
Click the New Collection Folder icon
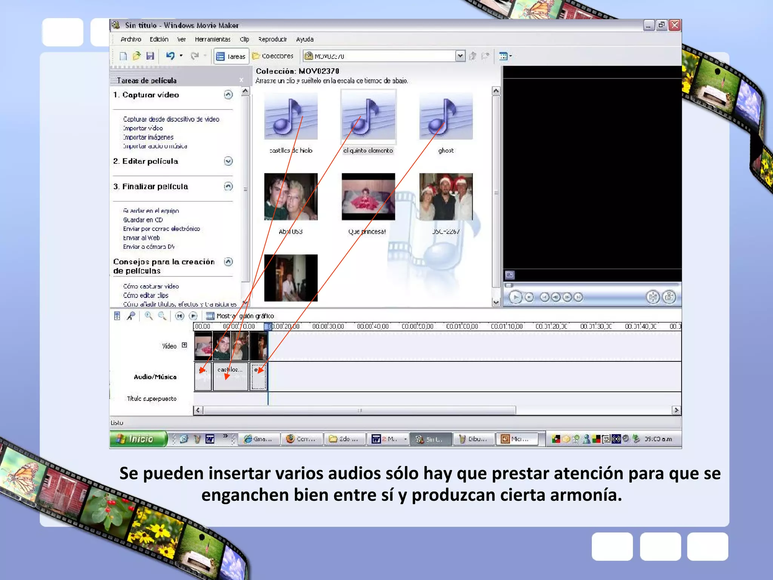pyautogui.click(x=486, y=56)
